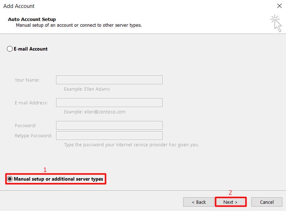The height and width of the screenshot is (211, 286).
Task: Click the Your Name text field
Action: tap(109, 80)
